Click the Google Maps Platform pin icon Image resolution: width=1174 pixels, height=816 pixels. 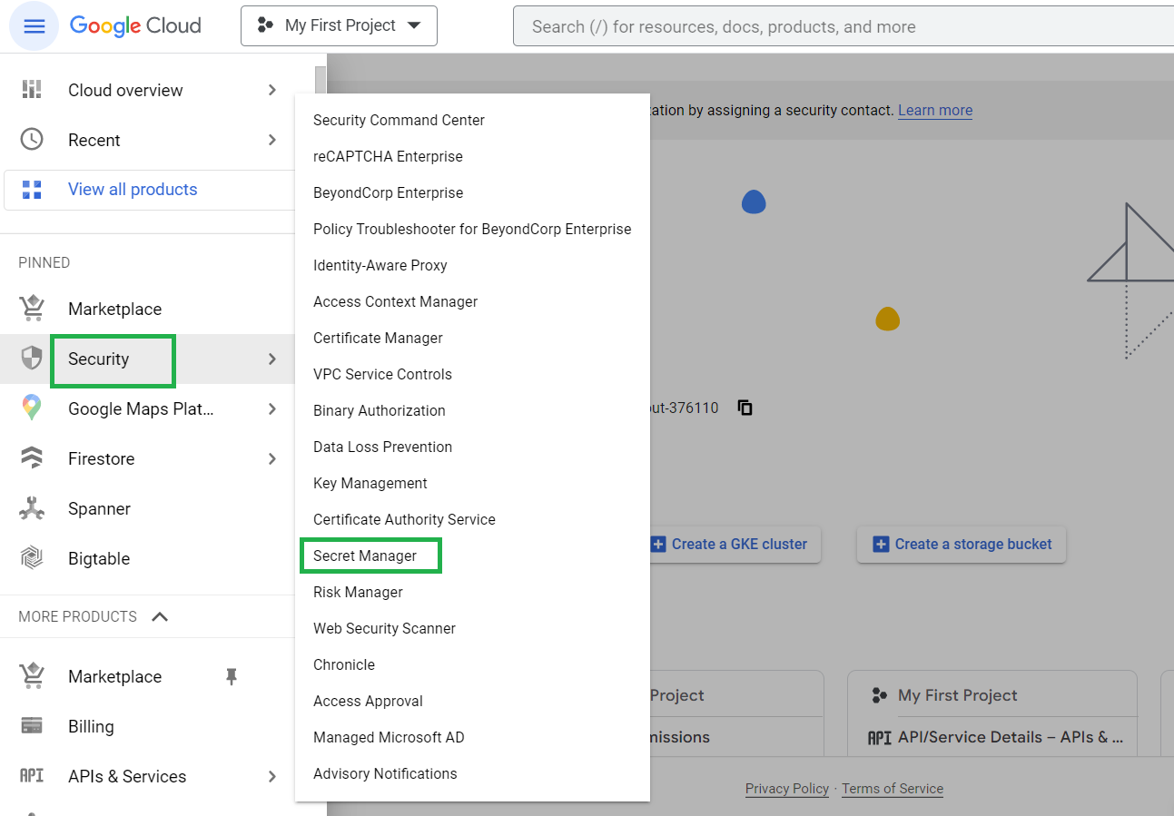coord(32,408)
